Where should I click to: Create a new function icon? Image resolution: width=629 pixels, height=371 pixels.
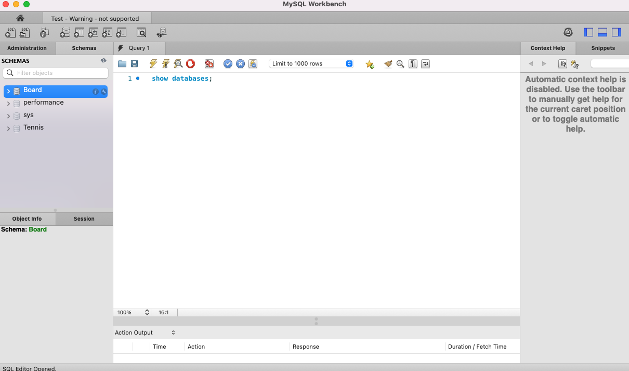(121, 33)
